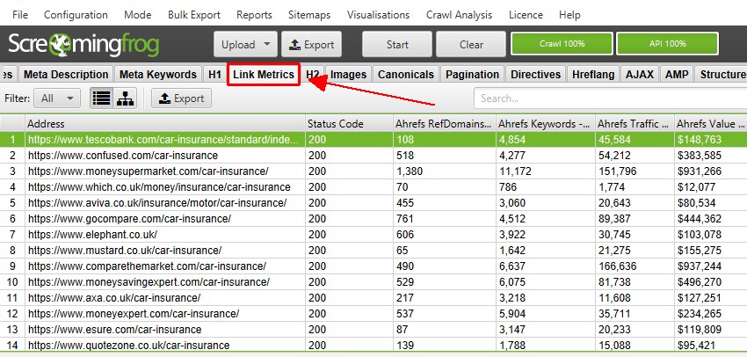This screenshot has width=747, height=357.
Task: Open the Bulk Export menu
Action: 194,15
